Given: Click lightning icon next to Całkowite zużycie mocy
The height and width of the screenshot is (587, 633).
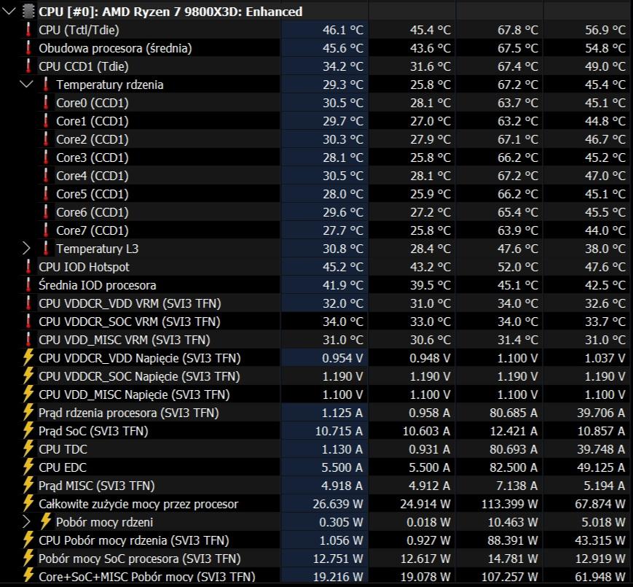Looking at the screenshot, I should click(x=28, y=504).
